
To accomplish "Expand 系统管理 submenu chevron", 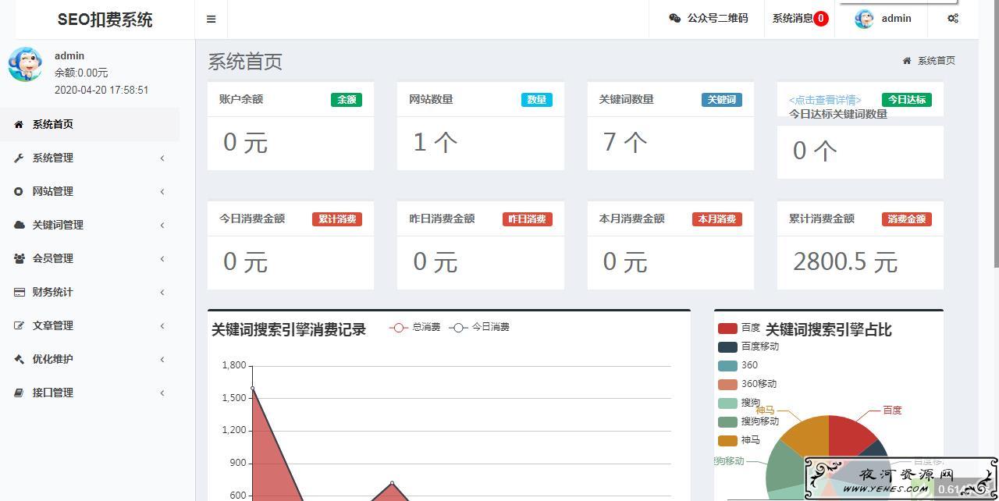I will click(162, 158).
